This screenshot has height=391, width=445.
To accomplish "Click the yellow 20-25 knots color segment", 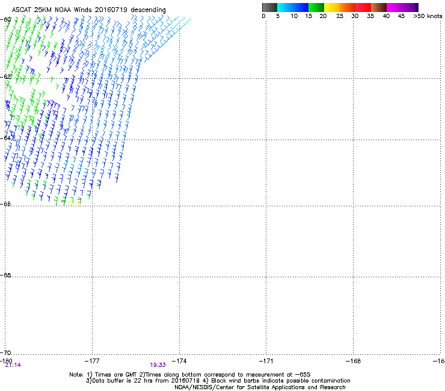I will point(332,7).
